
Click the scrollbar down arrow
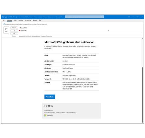pos(142,123)
